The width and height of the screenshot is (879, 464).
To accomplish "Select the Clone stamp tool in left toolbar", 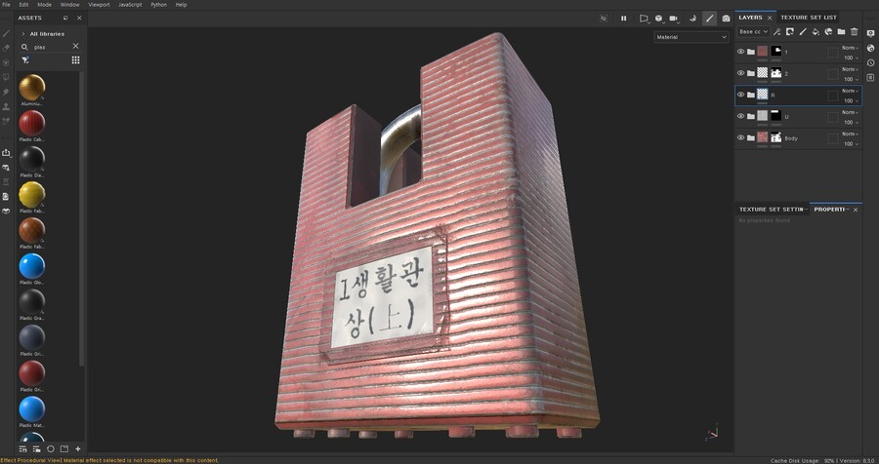I will click(6, 106).
